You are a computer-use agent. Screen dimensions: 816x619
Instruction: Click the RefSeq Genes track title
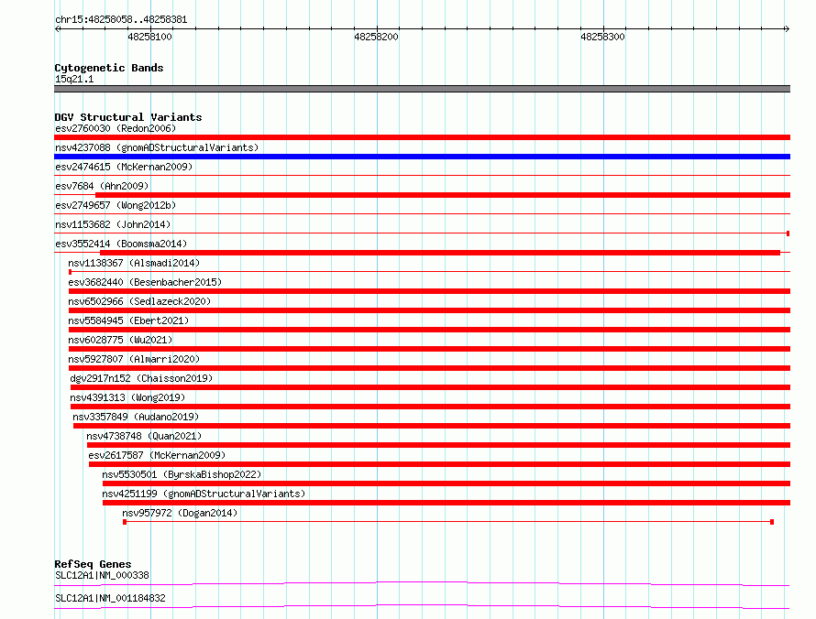coord(94,564)
